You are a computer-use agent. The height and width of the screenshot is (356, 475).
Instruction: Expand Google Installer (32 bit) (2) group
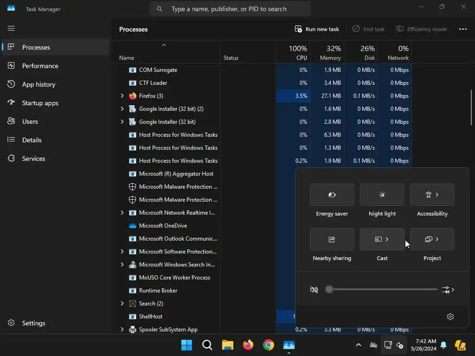[x=122, y=108]
